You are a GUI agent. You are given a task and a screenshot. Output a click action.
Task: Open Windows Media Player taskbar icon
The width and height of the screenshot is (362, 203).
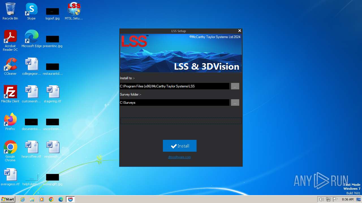[x=42, y=199]
